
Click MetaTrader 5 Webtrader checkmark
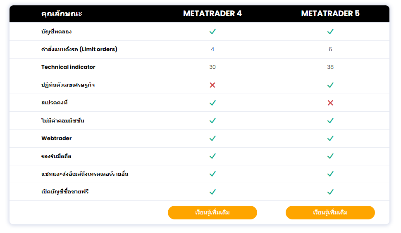tap(330, 138)
